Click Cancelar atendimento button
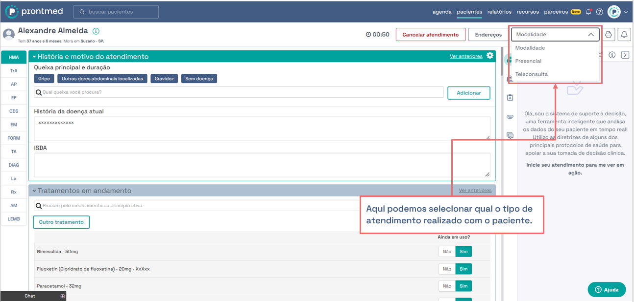The image size is (634, 302). tap(431, 35)
